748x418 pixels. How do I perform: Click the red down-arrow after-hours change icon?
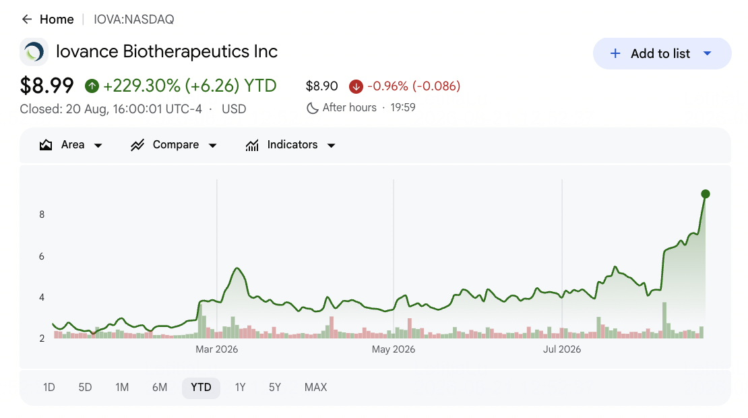356,86
